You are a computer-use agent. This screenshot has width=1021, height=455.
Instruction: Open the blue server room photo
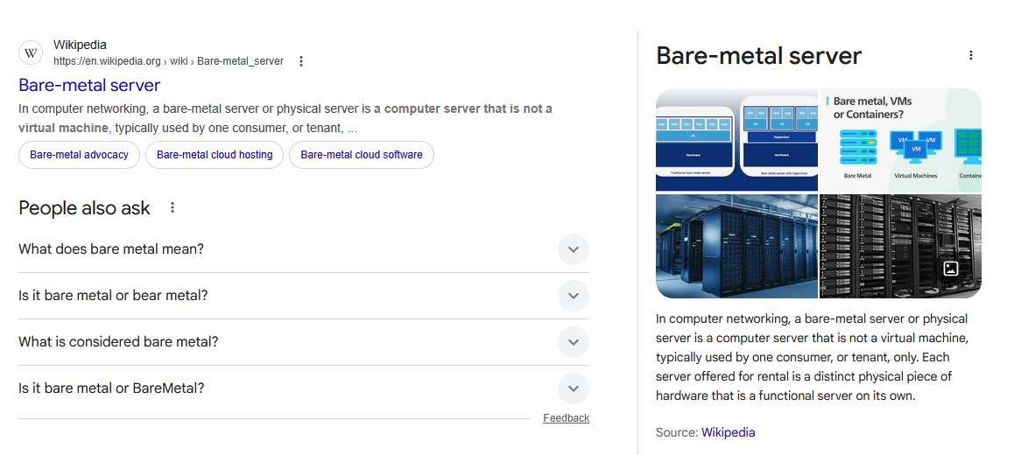tap(736, 246)
